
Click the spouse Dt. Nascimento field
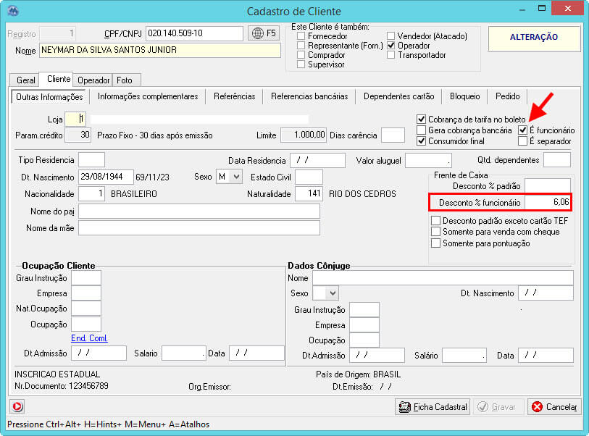[x=546, y=293]
